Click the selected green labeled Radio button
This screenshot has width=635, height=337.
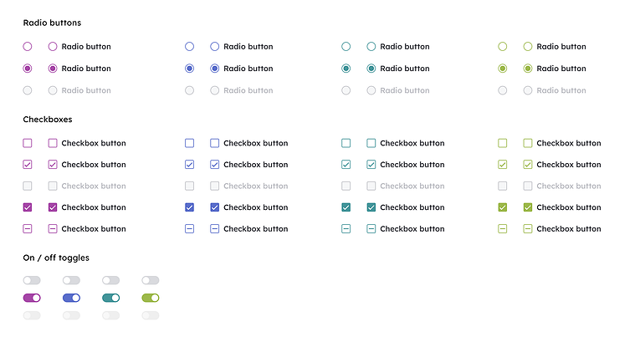tap(528, 69)
